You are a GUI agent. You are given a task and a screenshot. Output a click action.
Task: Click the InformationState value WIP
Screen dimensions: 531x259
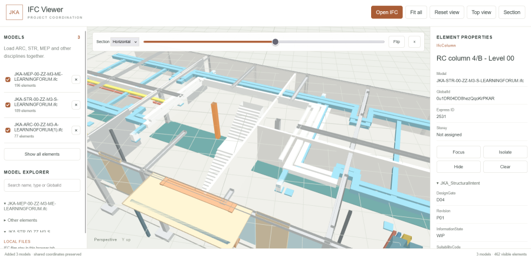tap(441, 235)
